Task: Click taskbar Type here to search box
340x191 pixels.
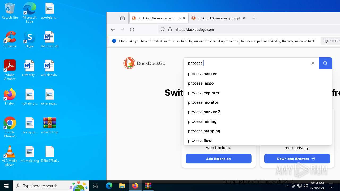Action: (52, 186)
